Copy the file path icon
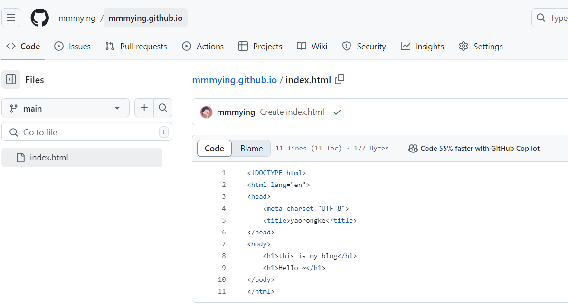 pos(340,79)
